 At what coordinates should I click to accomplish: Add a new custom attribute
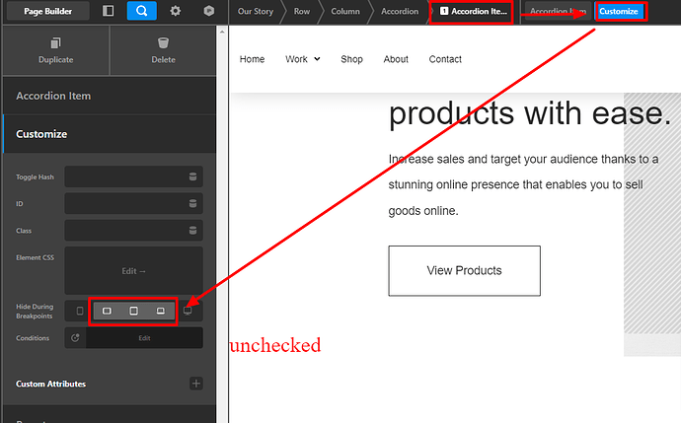(196, 384)
